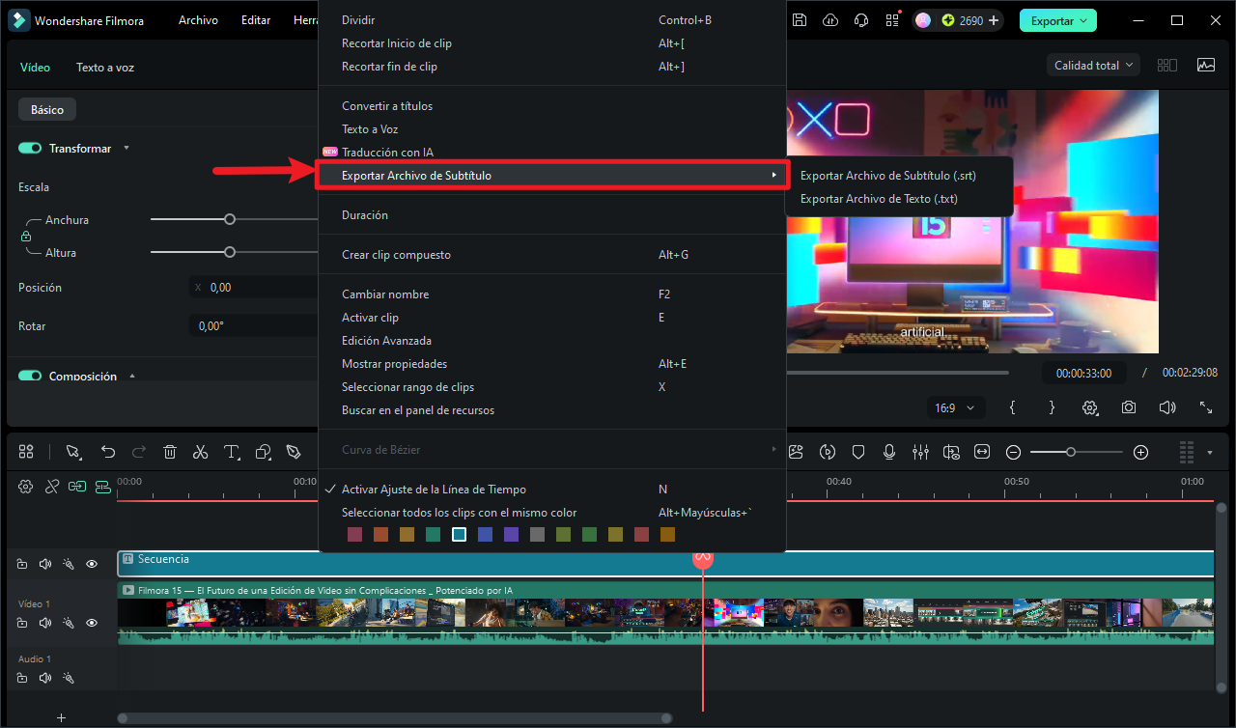The width and height of the screenshot is (1236, 728).
Task: Set mark-in with left brace icon
Action: [1012, 407]
